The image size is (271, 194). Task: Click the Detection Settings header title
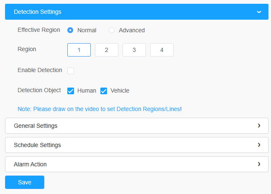click(38, 12)
